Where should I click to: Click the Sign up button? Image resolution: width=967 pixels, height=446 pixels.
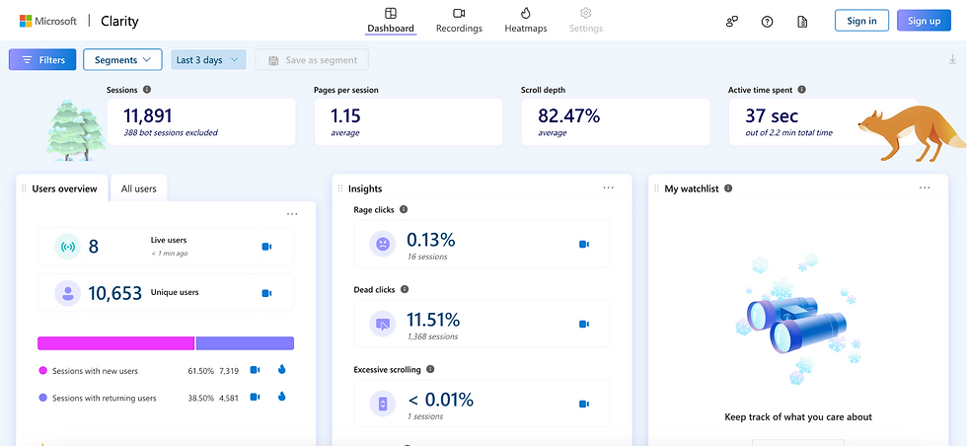(924, 21)
